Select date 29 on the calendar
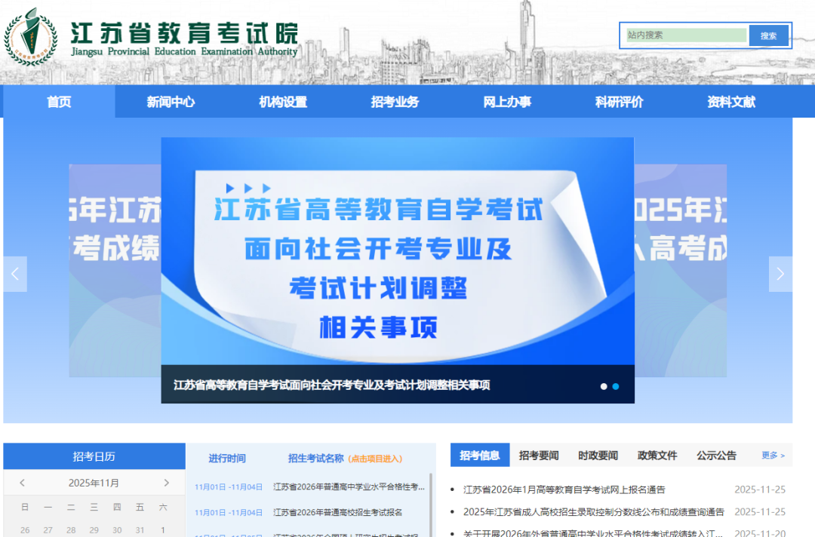 click(x=94, y=529)
